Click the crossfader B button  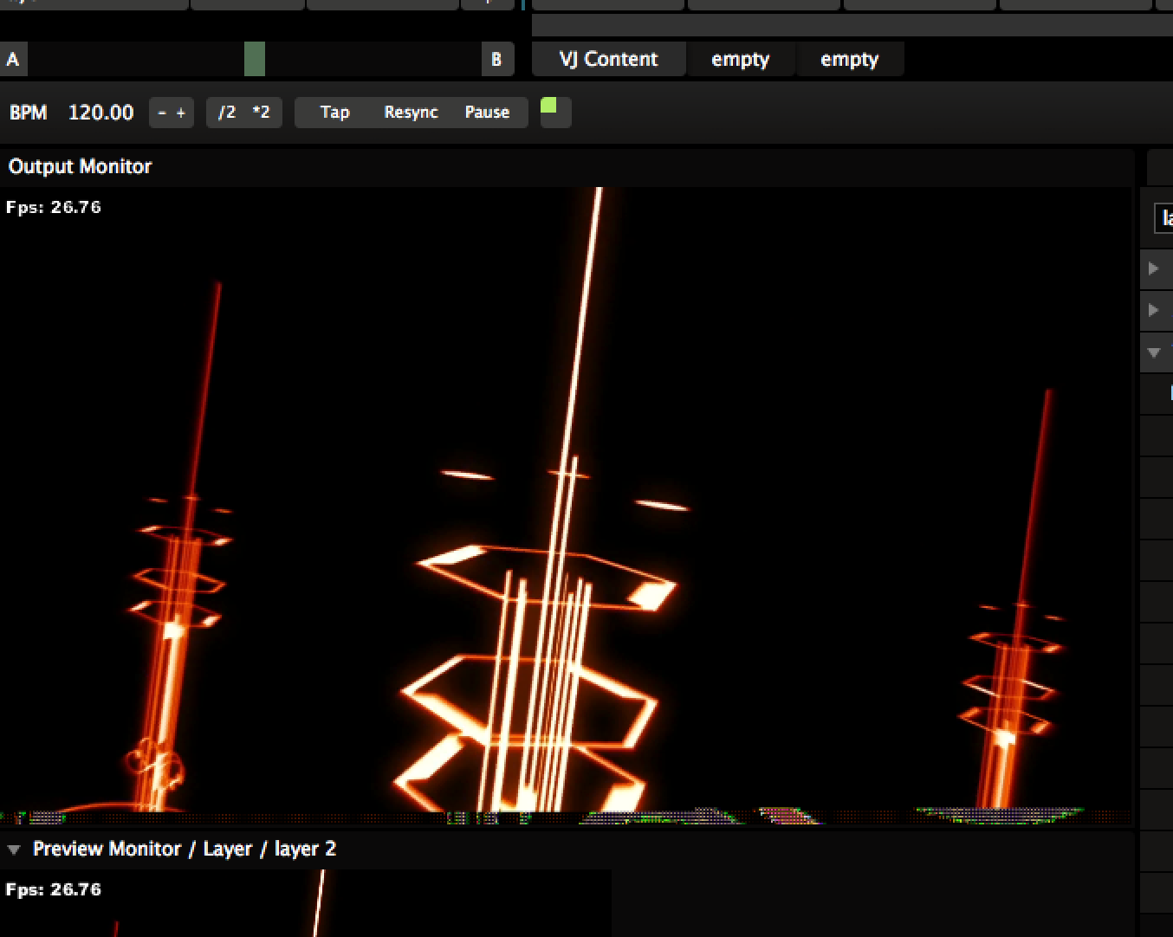coord(496,60)
